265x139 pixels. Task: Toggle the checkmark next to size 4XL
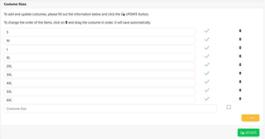pyautogui.click(x=207, y=82)
